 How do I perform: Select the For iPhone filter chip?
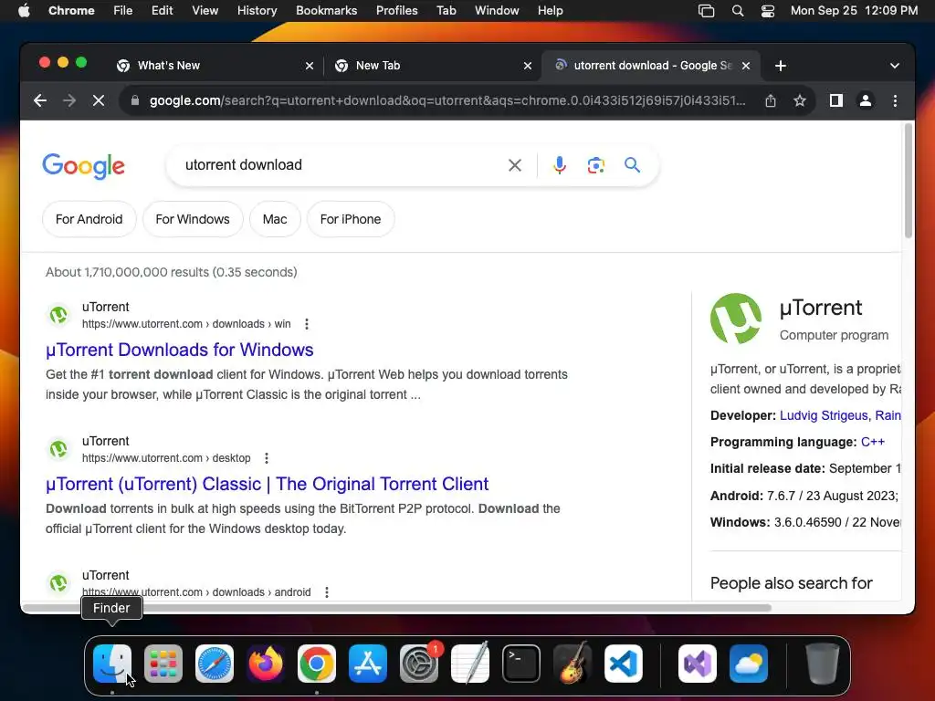coord(351,219)
